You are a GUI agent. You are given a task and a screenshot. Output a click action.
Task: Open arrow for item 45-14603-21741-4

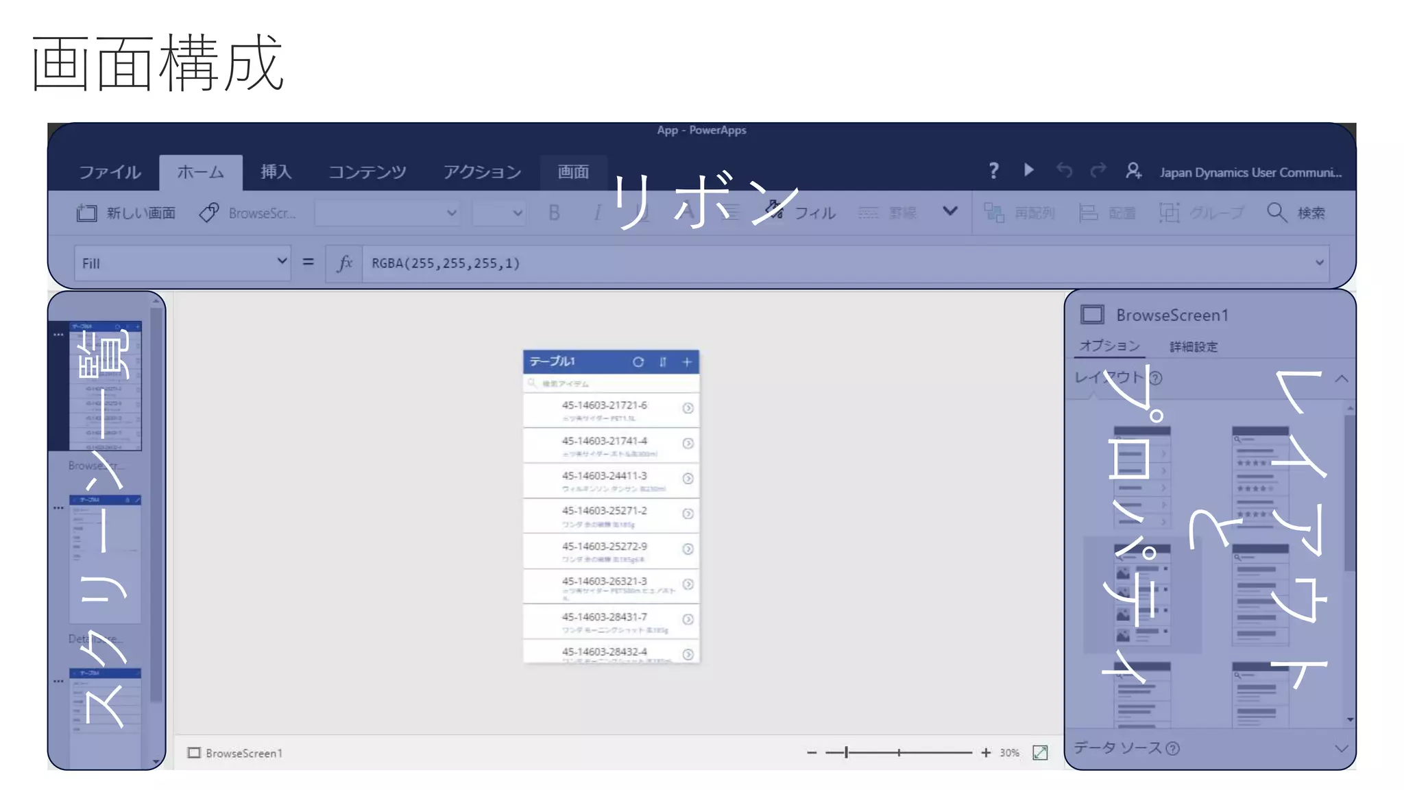[688, 443]
